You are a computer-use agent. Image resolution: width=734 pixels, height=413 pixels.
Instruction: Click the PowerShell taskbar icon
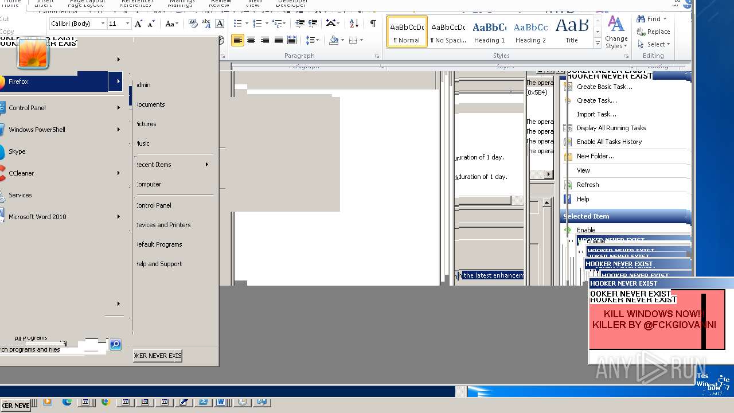coord(203,402)
